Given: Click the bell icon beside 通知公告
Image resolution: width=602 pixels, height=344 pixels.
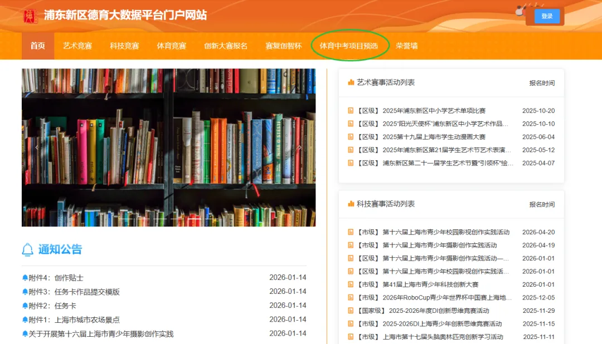Looking at the screenshot, I should click(x=26, y=249).
